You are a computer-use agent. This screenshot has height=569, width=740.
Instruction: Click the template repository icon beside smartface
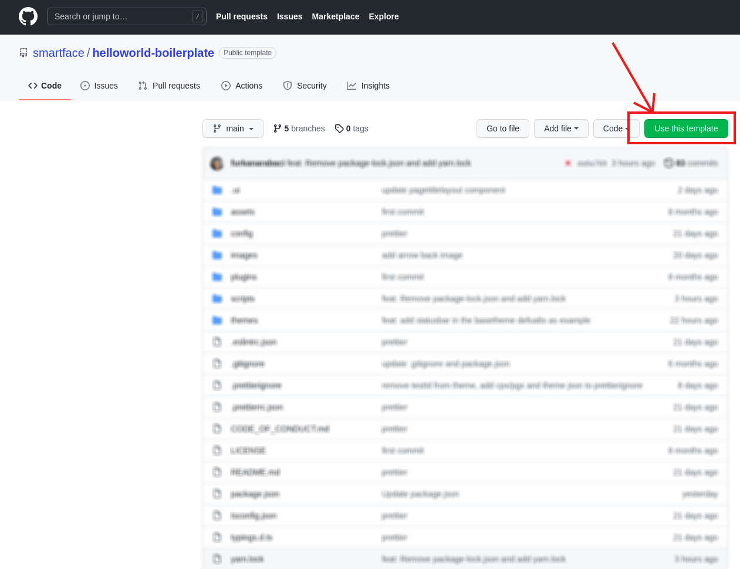23,53
